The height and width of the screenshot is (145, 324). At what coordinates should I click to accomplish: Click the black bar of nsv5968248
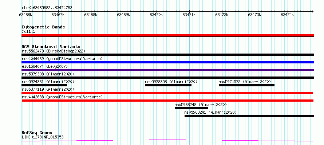(191, 108)
